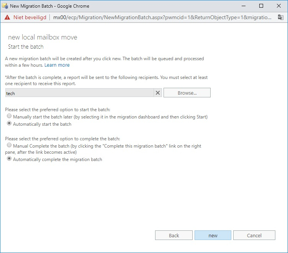Click the report recipient field showing 'tech'
Viewport: 288px width, 253px height.
80,93
